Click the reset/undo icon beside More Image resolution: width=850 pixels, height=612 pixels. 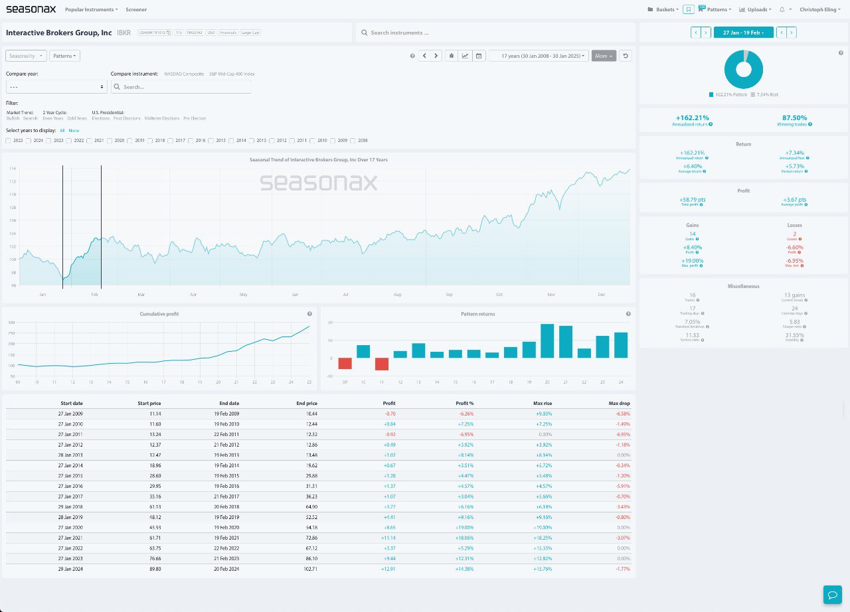coord(625,56)
